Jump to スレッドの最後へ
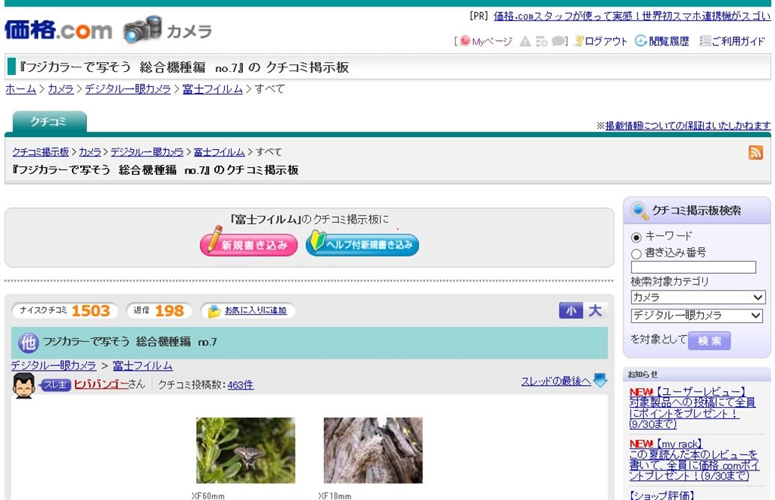Viewport: 775px width, 500px height. pos(556,381)
